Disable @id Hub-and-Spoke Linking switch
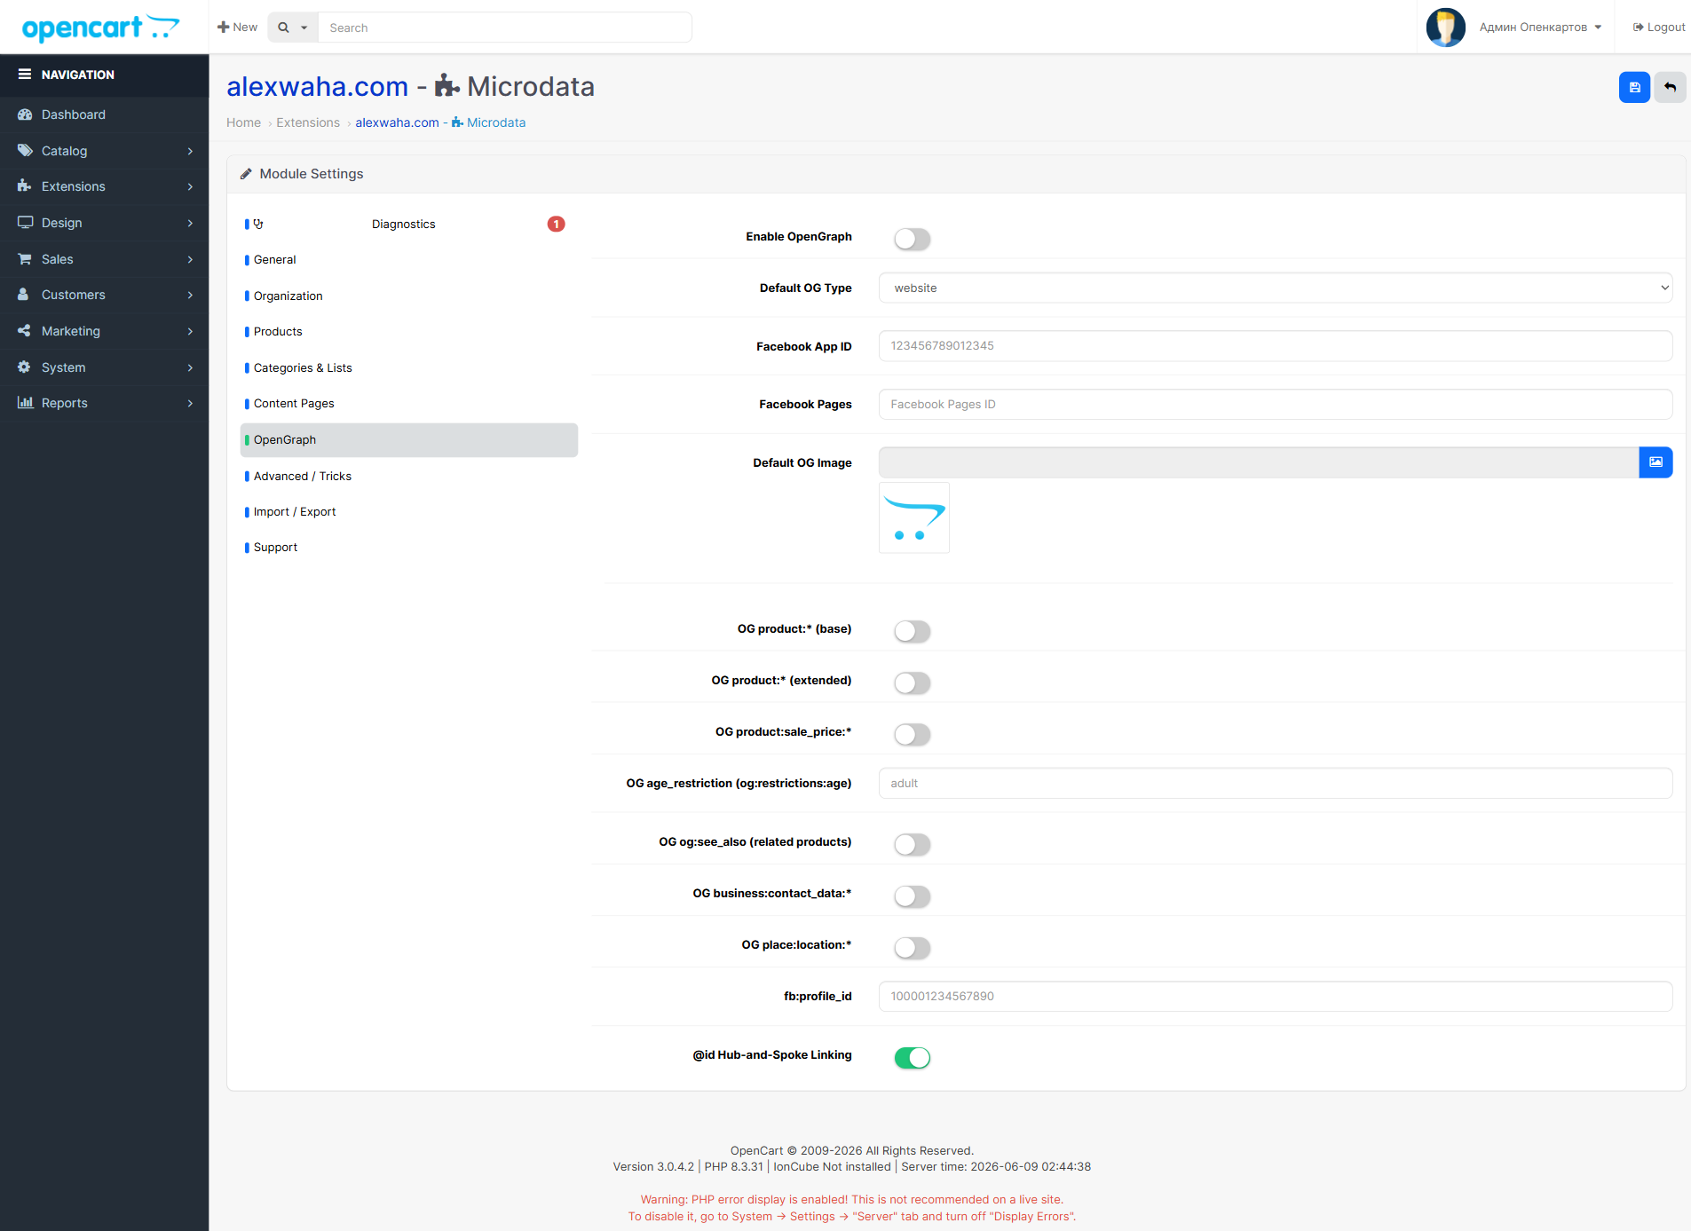1691x1231 pixels. click(x=913, y=1058)
